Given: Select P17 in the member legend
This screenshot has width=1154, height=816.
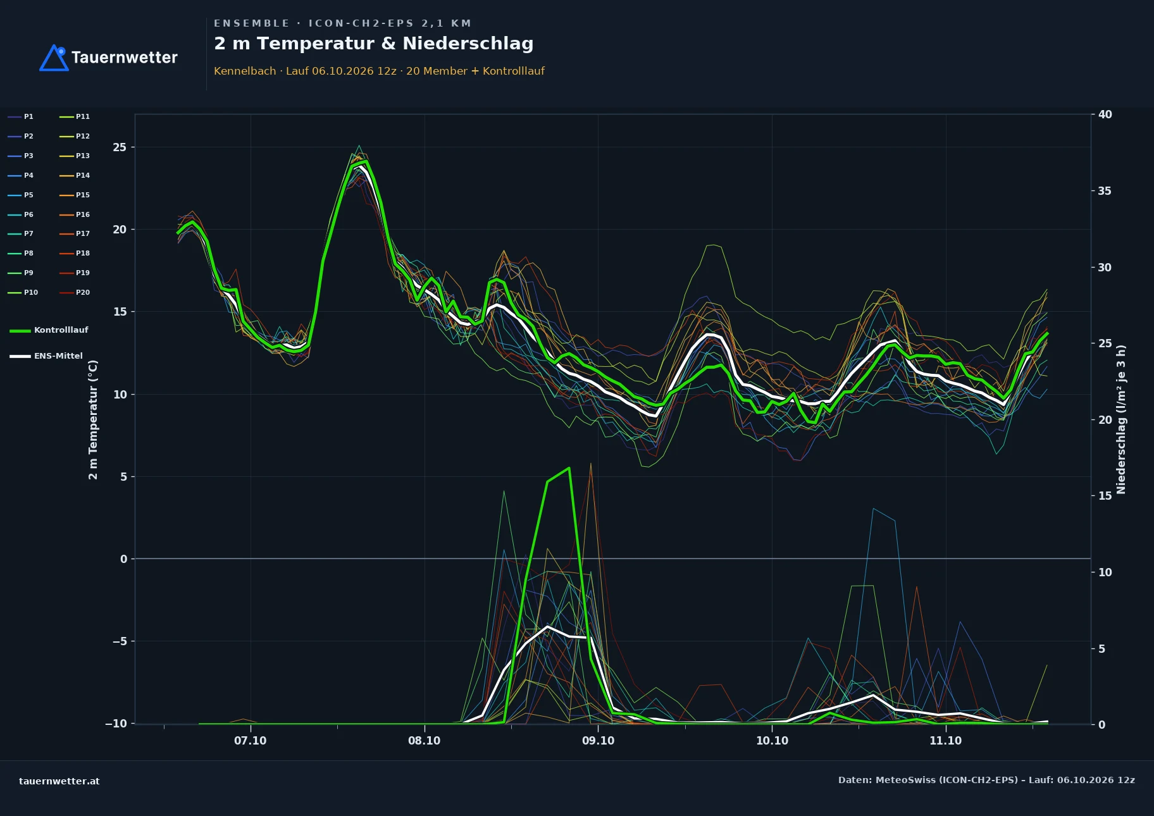Looking at the screenshot, I should click(x=75, y=233).
